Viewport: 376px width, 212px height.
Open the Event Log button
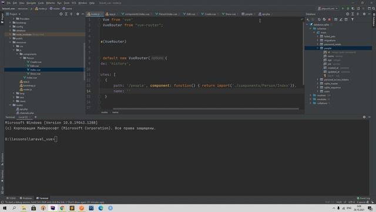[x=363, y=198]
